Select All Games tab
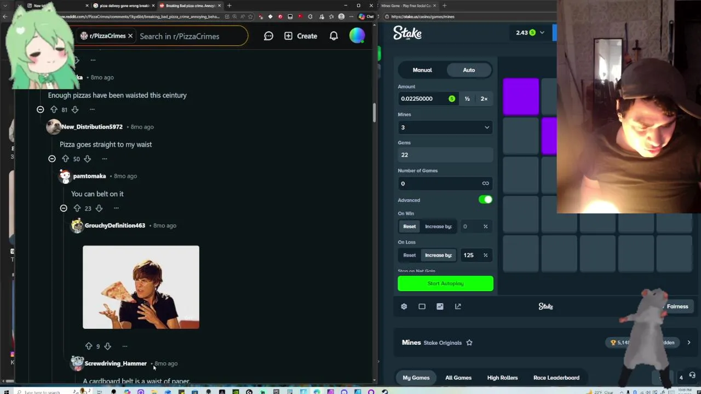 pos(458,378)
